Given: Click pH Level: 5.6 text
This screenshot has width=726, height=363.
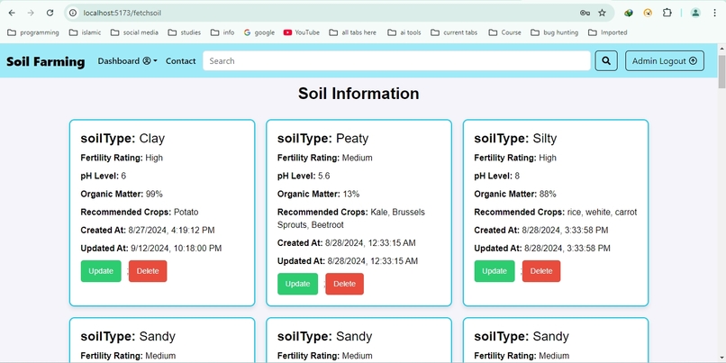Looking at the screenshot, I should click(x=304, y=176).
